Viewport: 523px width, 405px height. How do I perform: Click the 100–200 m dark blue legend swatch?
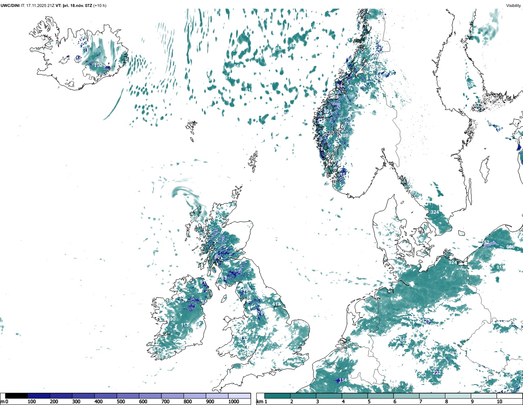pyautogui.click(x=39, y=396)
